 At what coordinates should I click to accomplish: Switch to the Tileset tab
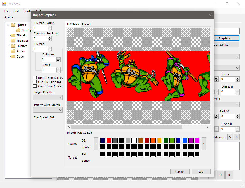[x=86, y=24]
